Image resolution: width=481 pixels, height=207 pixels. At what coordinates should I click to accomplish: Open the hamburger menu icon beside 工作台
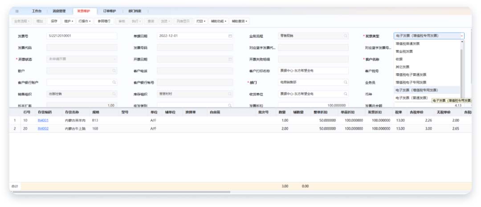pos(17,11)
